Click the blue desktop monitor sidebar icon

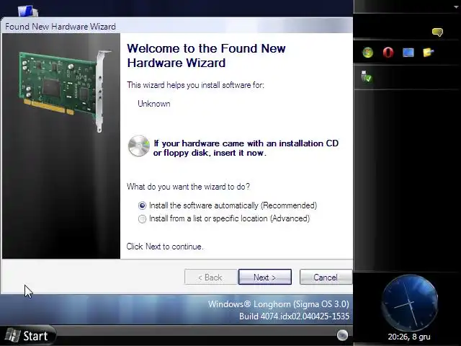408,53
